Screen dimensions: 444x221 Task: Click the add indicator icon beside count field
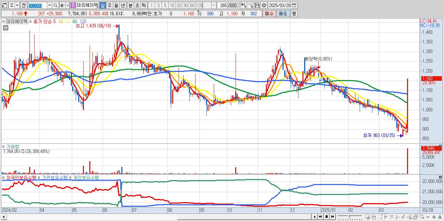pos(244,5)
